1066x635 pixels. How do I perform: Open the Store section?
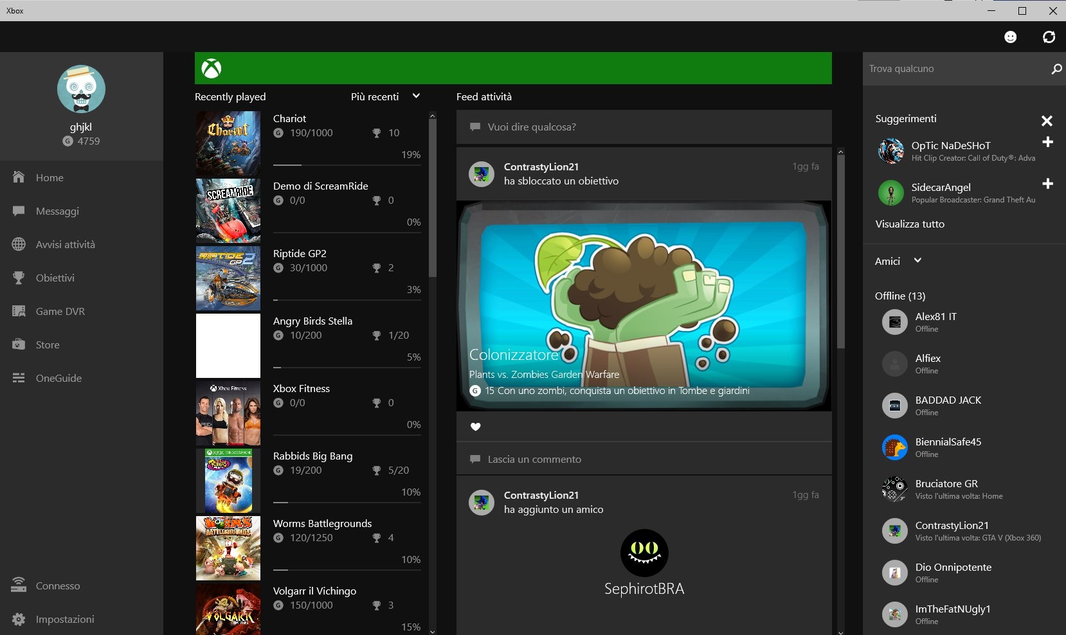[48, 345]
